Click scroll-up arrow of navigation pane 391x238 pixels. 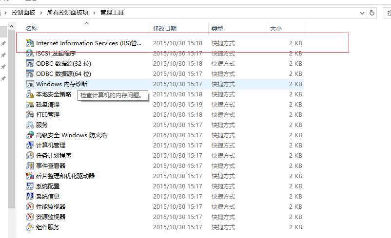12,26
